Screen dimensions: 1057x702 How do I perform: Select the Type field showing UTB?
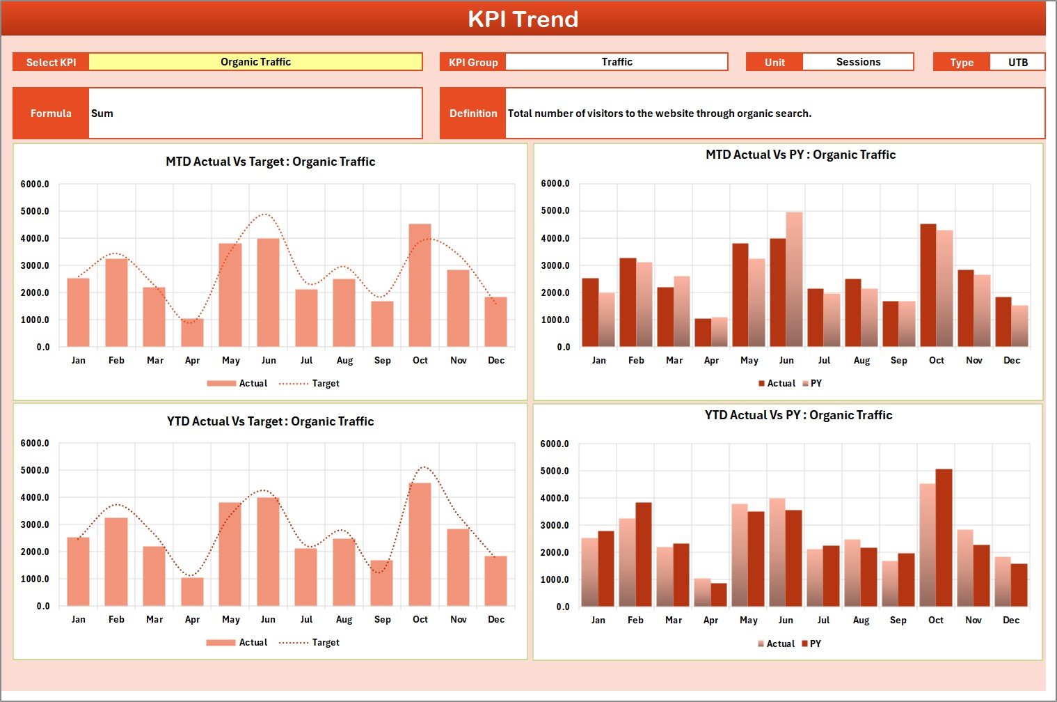(1017, 61)
